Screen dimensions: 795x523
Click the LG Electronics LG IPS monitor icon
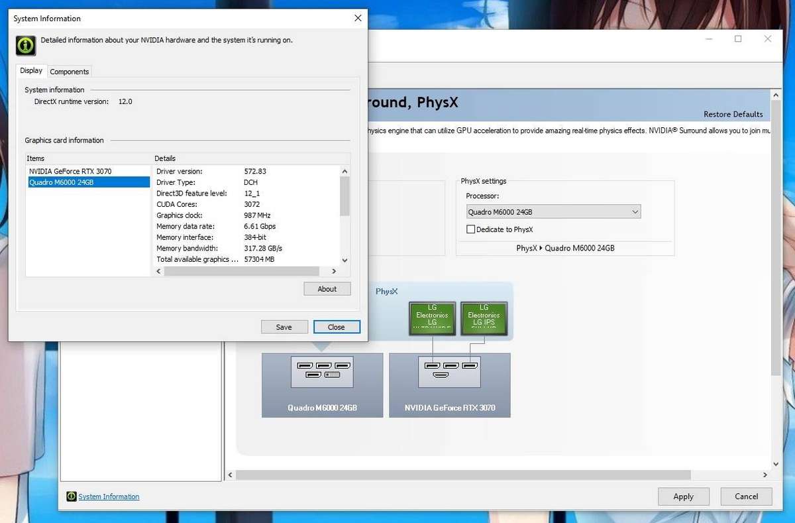pyautogui.click(x=484, y=318)
